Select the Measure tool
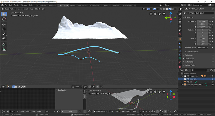Viewport: 215px width, 116px height. (x=4, y=49)
